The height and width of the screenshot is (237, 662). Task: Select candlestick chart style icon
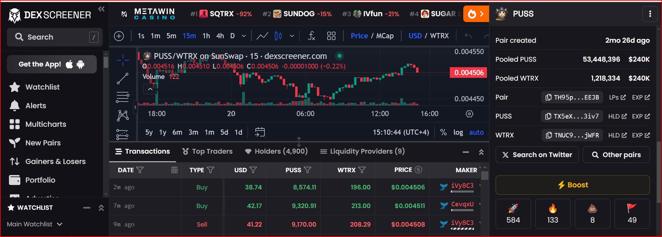(278, 36)
